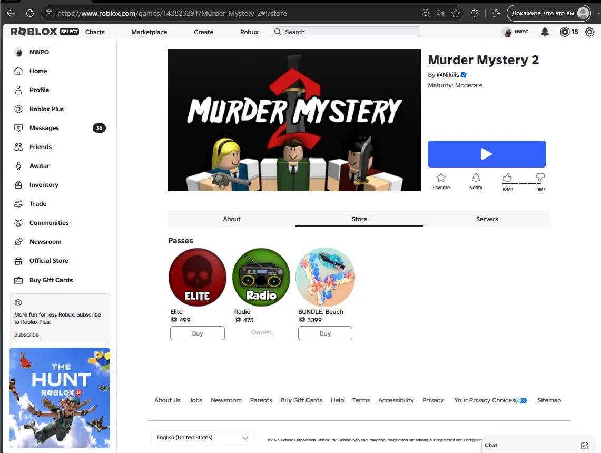This screenshot has width=601, height=453.
Task: Click Subscribe to Roblox Plus
Action: [26, 334]
